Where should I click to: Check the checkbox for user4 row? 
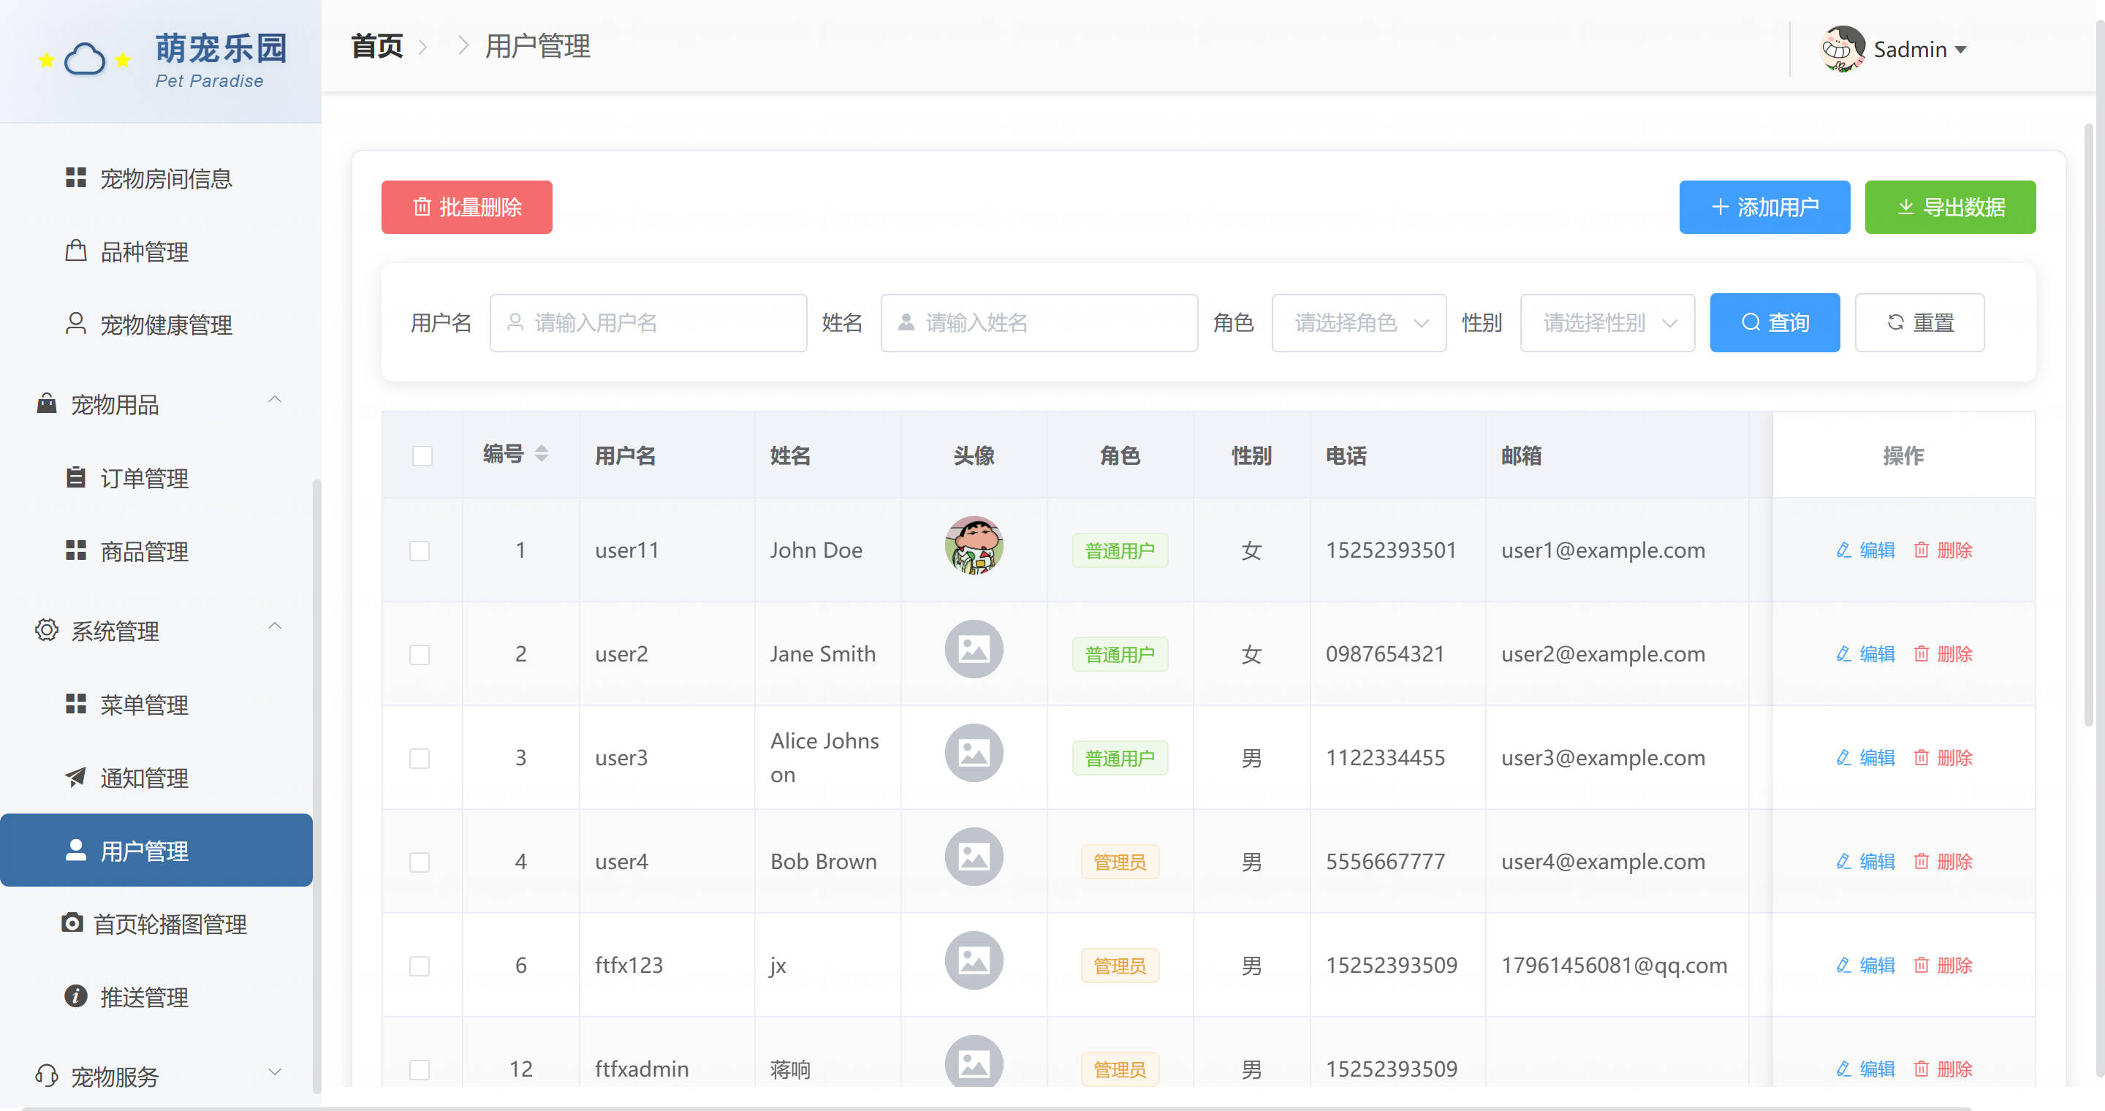pos(420,862)
